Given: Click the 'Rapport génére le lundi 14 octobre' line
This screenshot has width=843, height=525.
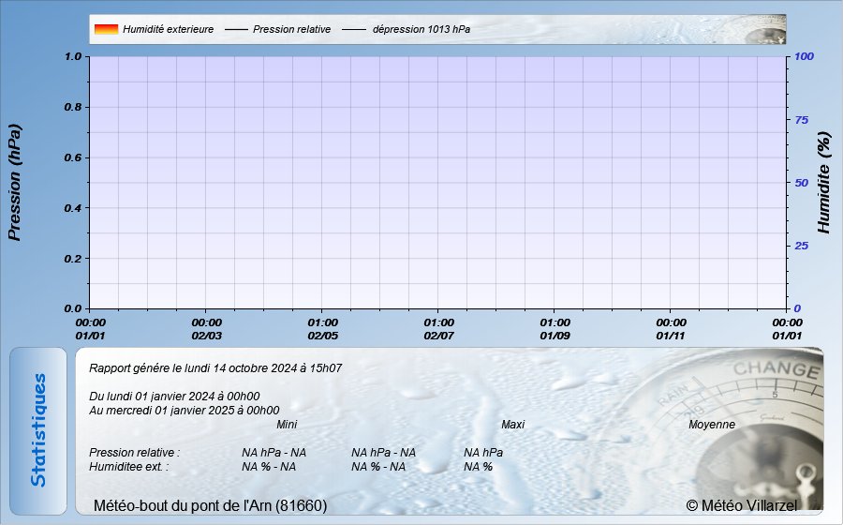Looking at the screenshot, I should 215,368.
